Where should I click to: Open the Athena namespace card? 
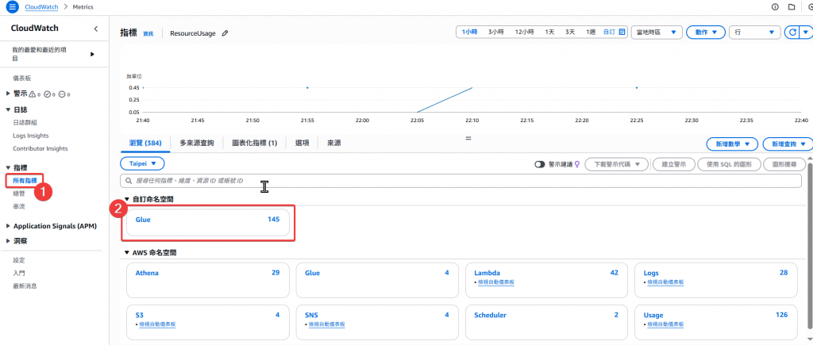207,280
